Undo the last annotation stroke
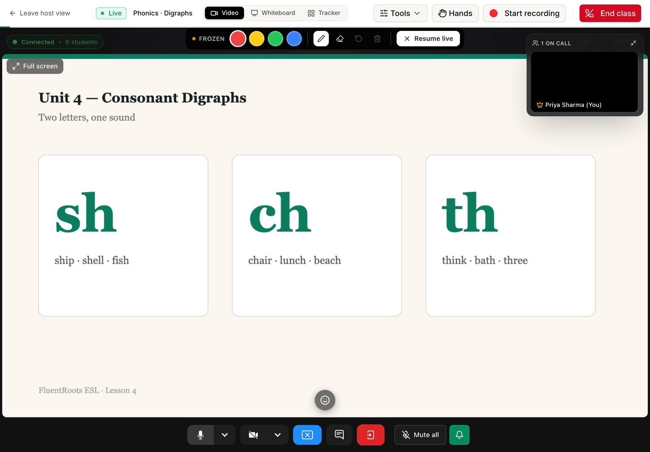 tap(358, 39)
